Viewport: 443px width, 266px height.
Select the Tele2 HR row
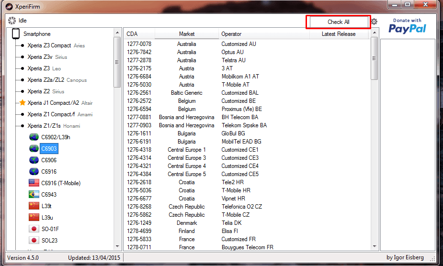(247, 182)
